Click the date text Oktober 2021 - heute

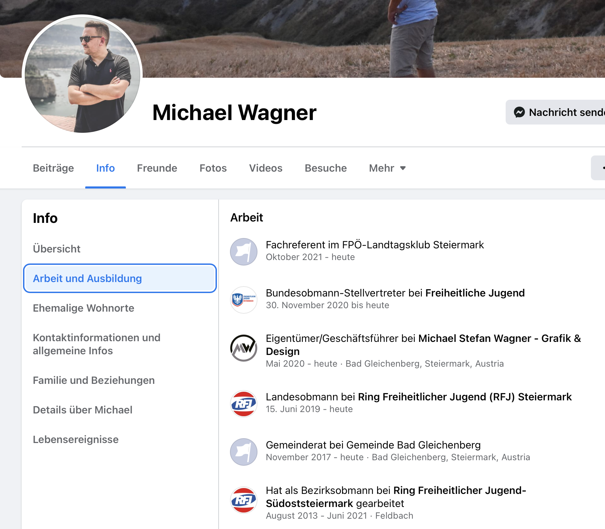(x=310, y=257)
